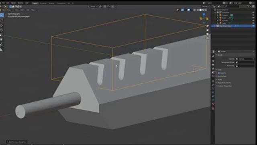Select the Select Box tool
This screenshot has width=257, height=145.
click(x=2, y=15)
